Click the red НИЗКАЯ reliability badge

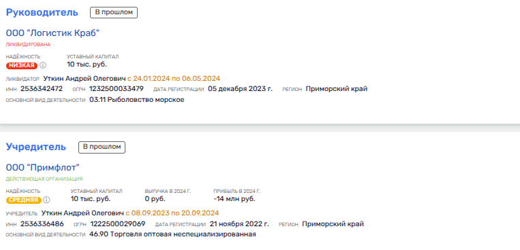point(22,65)
